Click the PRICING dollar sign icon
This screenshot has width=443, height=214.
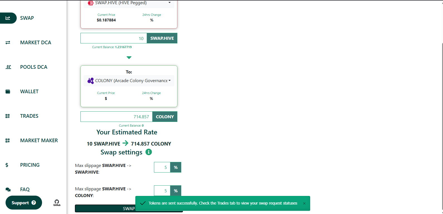coord(7,165)
